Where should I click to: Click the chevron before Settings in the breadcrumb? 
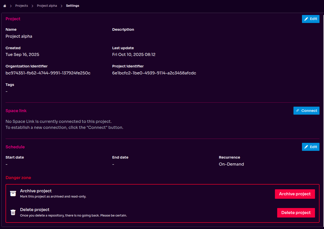click(x=62, y=6)
